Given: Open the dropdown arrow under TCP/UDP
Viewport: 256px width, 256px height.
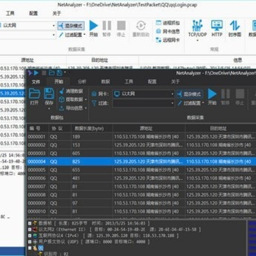Looking at the screenshot, I should click(198, 41).
